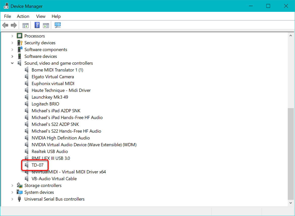Image resolution: width=295 pixels, height=216 pixels.
Task: Click the Forward arrow toolbar icon
Action: [14, 25]
